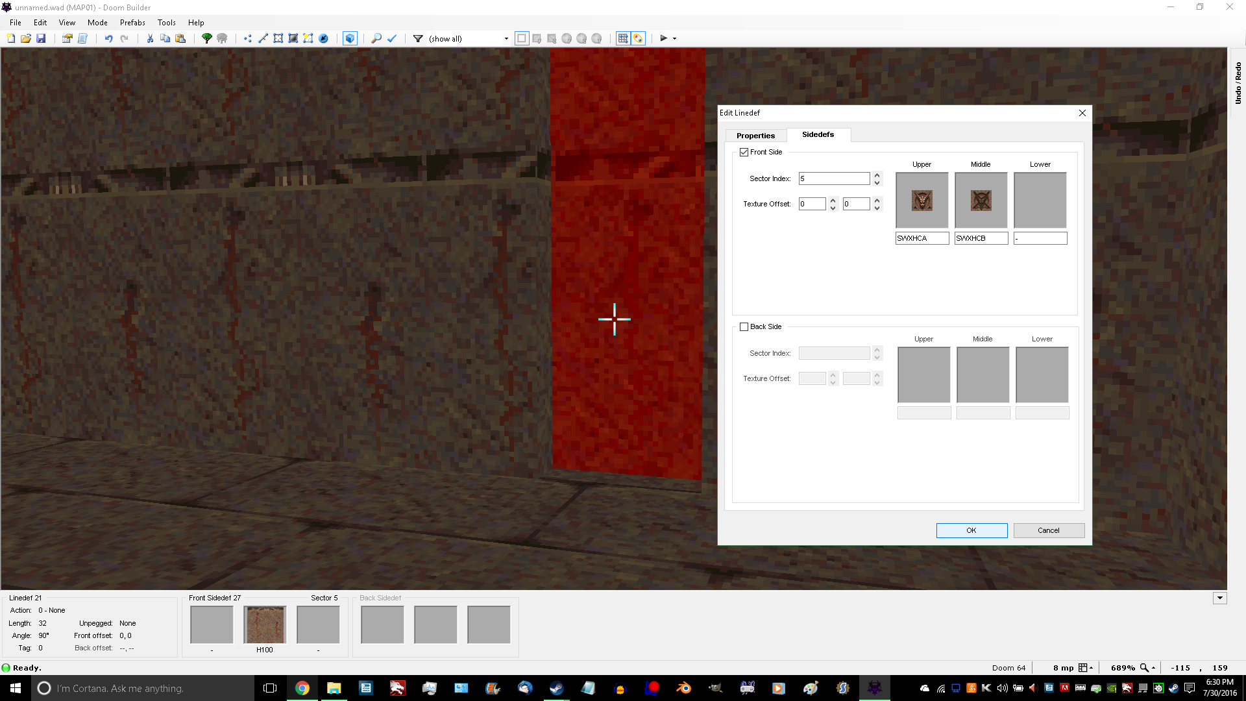The height and width of the screenshot is (701, 1246).
Task: Toggle snap to grid in the toolbar
Action: [x=622, y=38]
